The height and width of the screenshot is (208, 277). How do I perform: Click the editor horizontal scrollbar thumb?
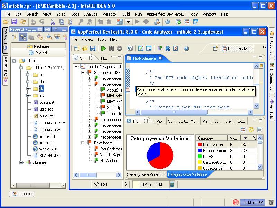coord(174,112)
